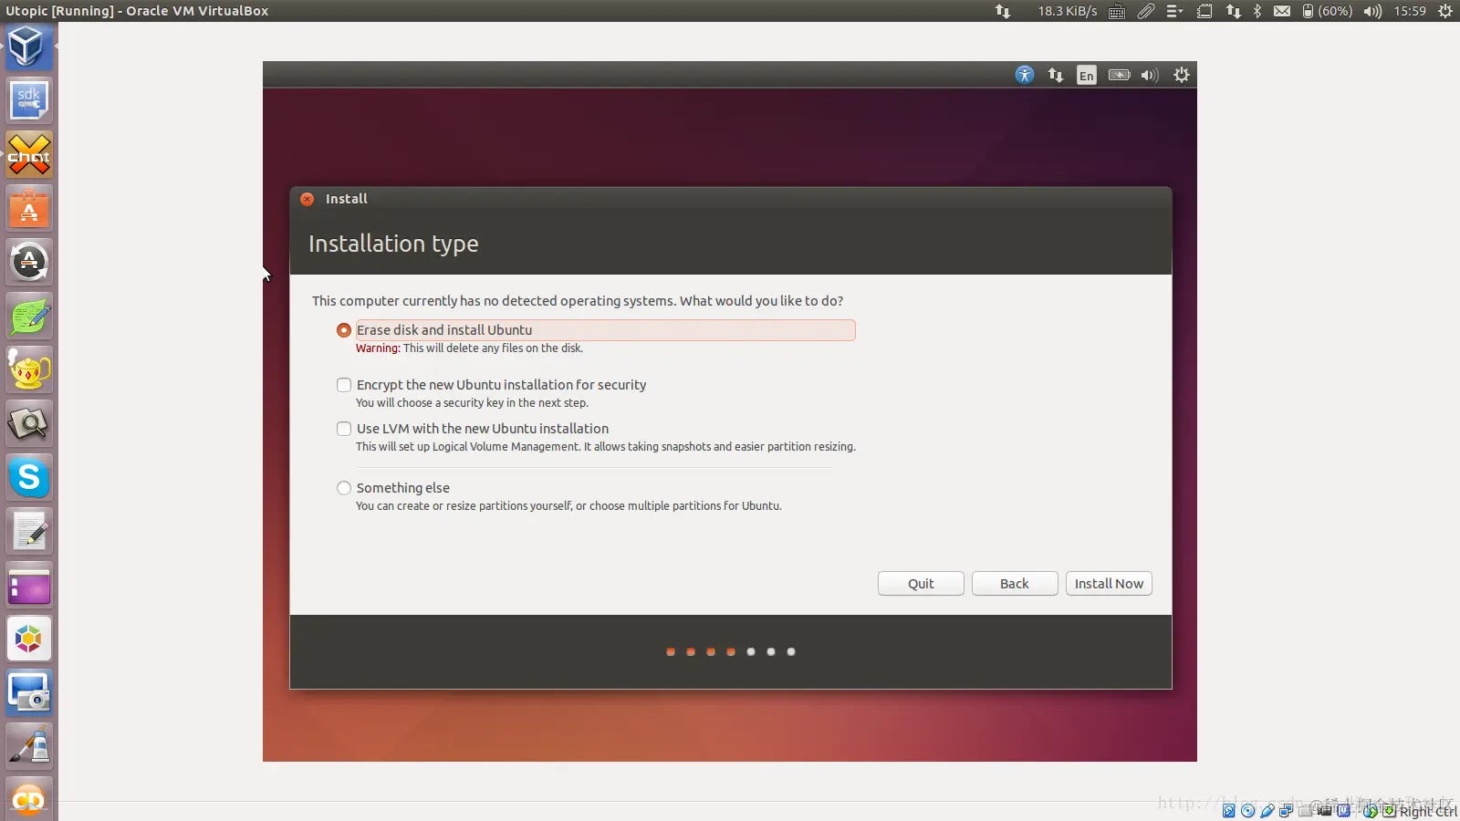Open the screenshot tool launcher icon
The height and width of the screenshot is (821, 1460).
click(29, 692)
